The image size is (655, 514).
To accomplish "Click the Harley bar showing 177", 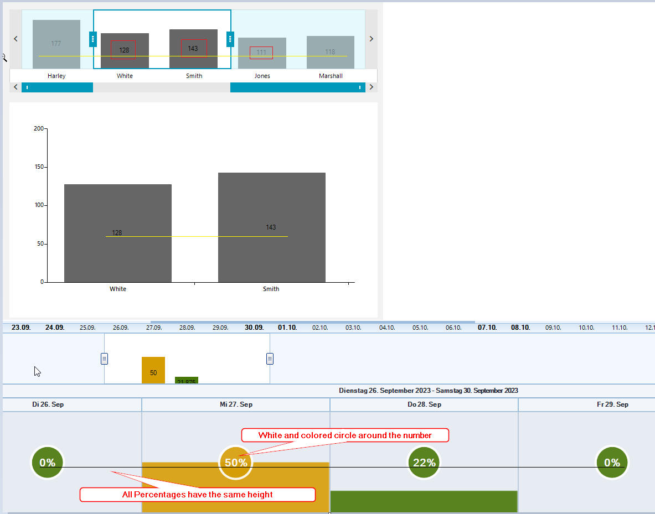I will 56,44.
